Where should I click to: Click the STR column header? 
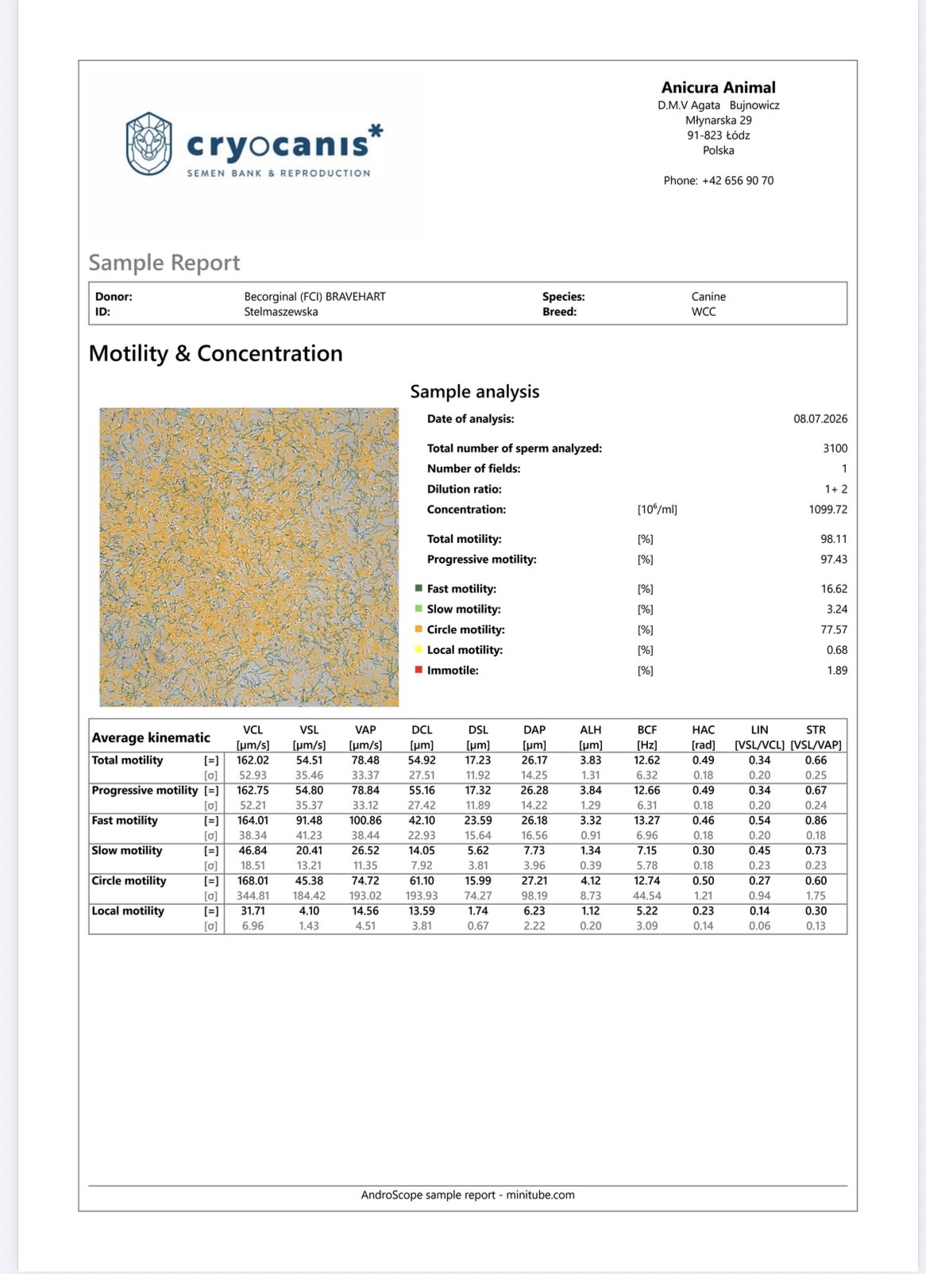[816, 730]
